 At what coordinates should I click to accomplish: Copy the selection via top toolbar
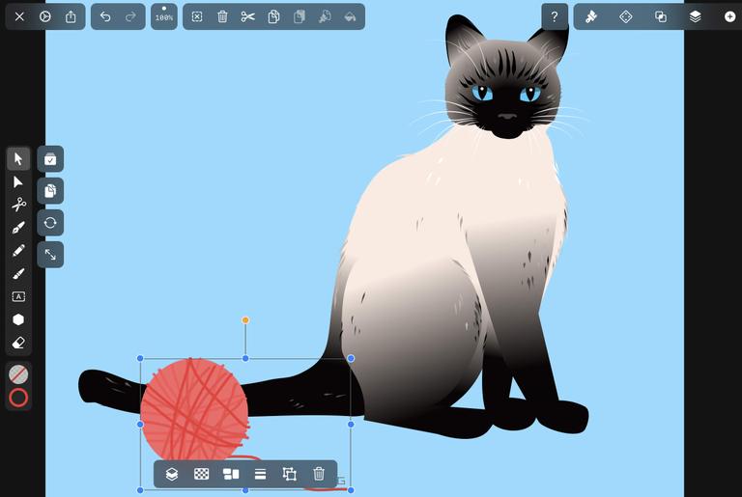click(273, 17)
